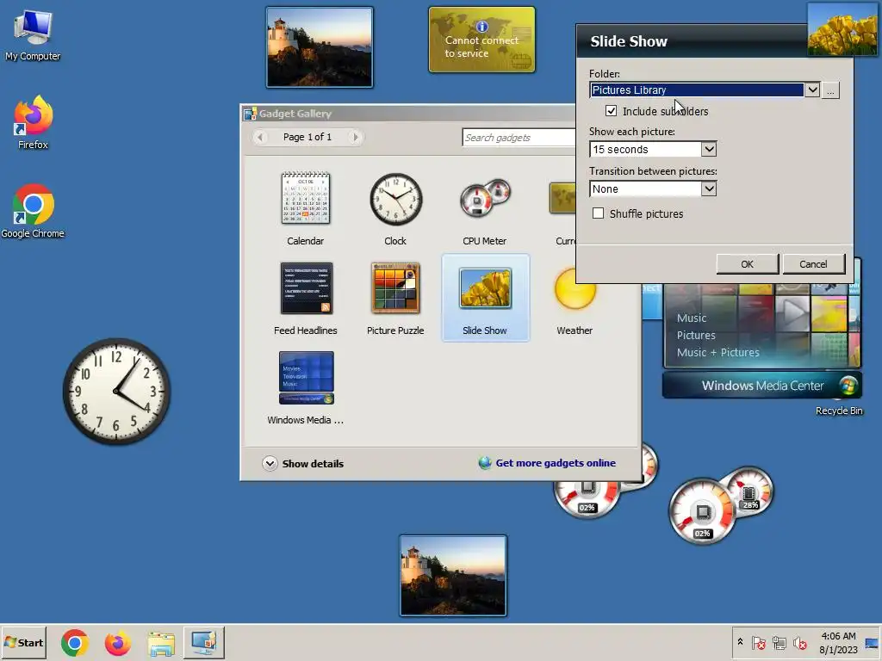
Task: Click the Firefox icon in the taskbar
Action: [x=117, y=642]
